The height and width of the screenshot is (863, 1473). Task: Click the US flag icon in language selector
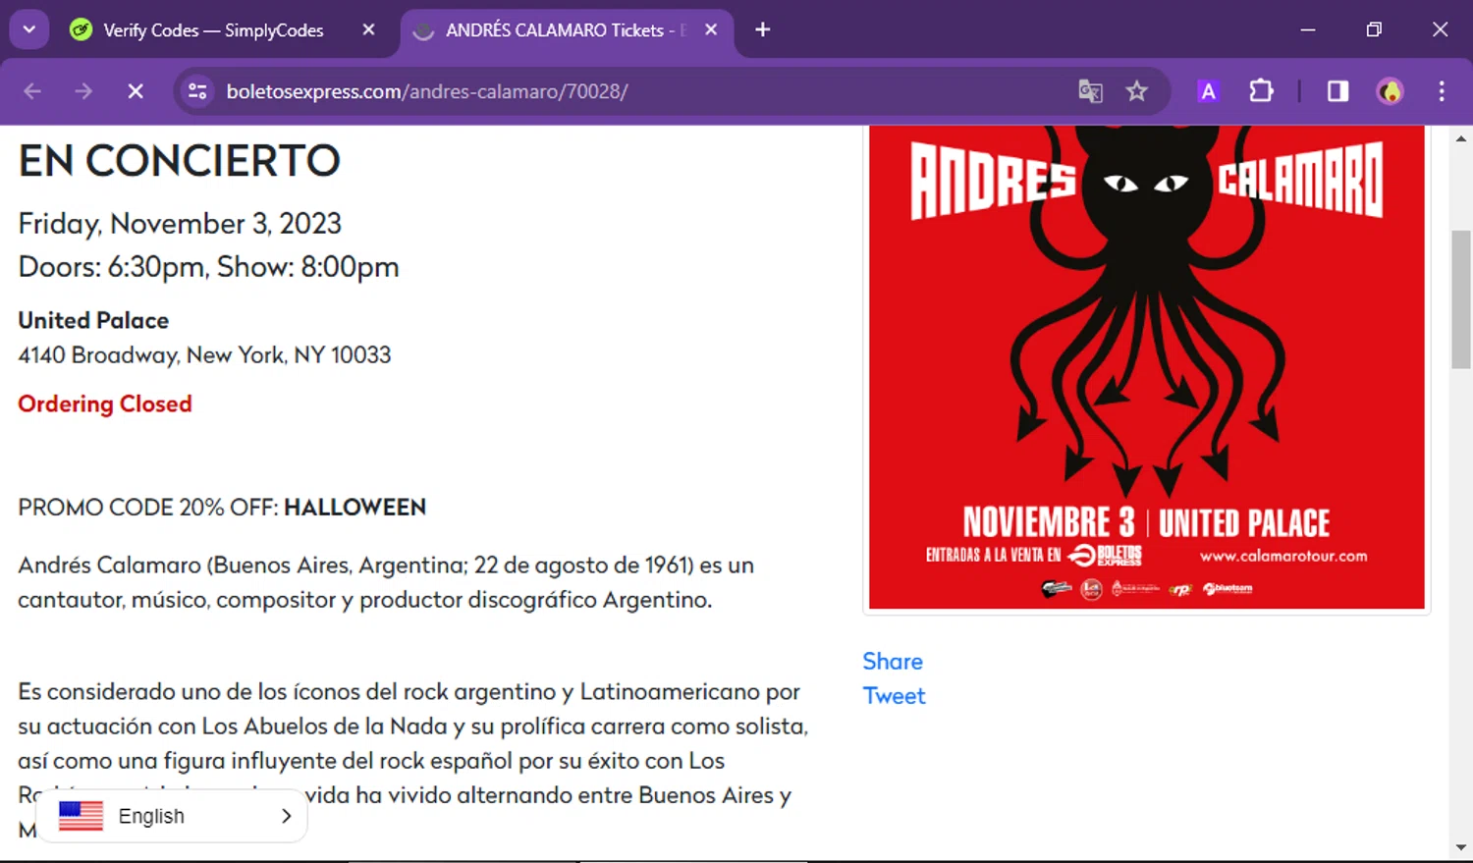[81, 816]
